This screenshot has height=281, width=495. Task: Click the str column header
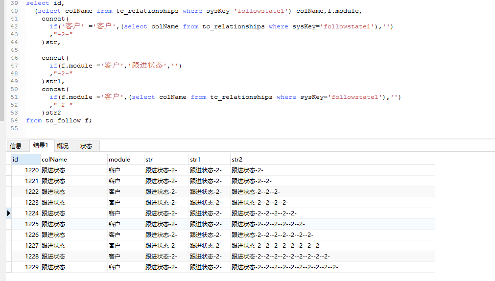point(166,160)
